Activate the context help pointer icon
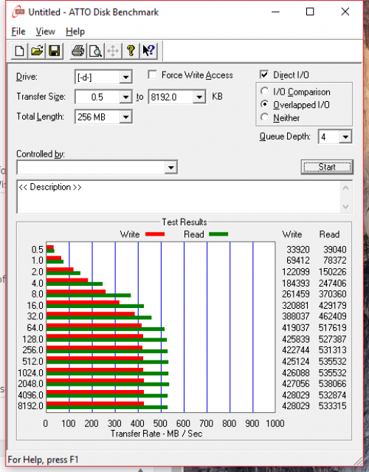369x472 pixels. [149, 51]
